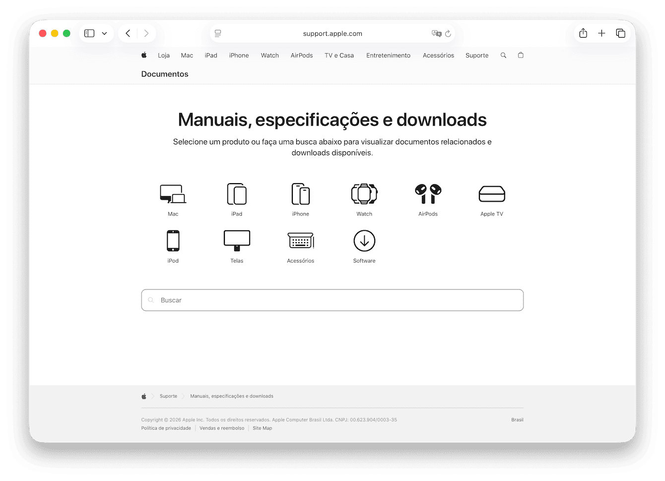Open the Telas display icon
Screen dimensions: 665x481
pos(237,241)
